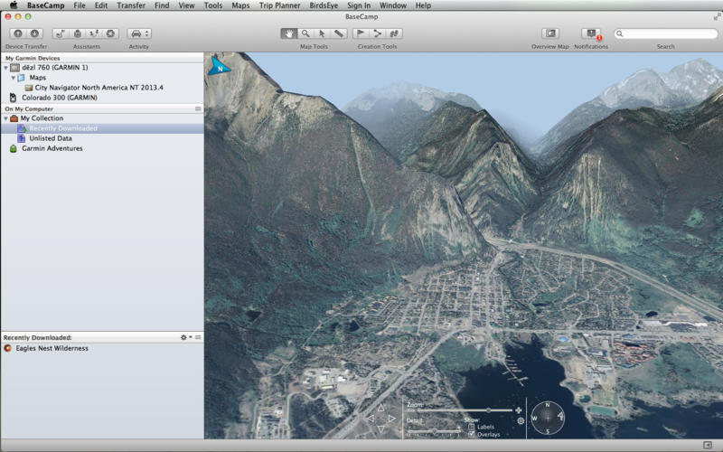Open the Notifications panel
Image resolution: width=723 pixels, height=452 pixels.
591,33
